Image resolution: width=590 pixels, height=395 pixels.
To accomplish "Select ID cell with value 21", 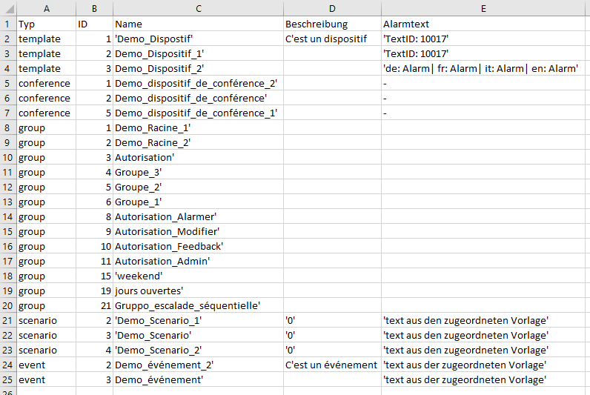I will pyautogui.click(x=94, y=305).
